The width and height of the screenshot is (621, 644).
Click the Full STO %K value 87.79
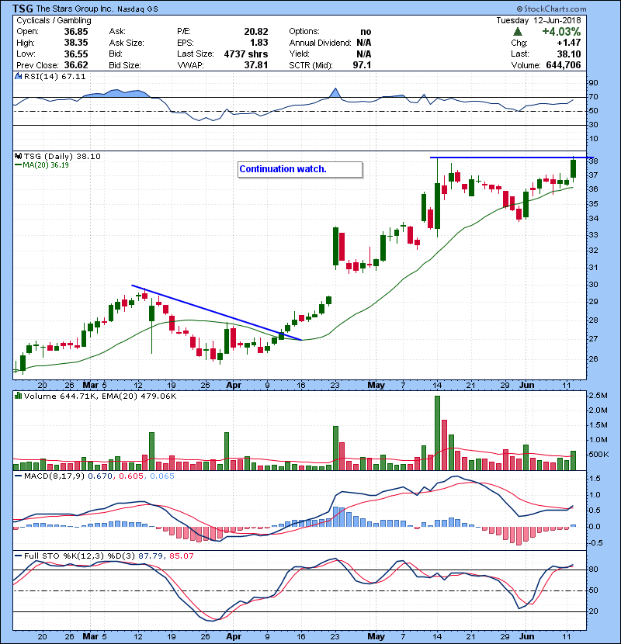pos(150,556)
